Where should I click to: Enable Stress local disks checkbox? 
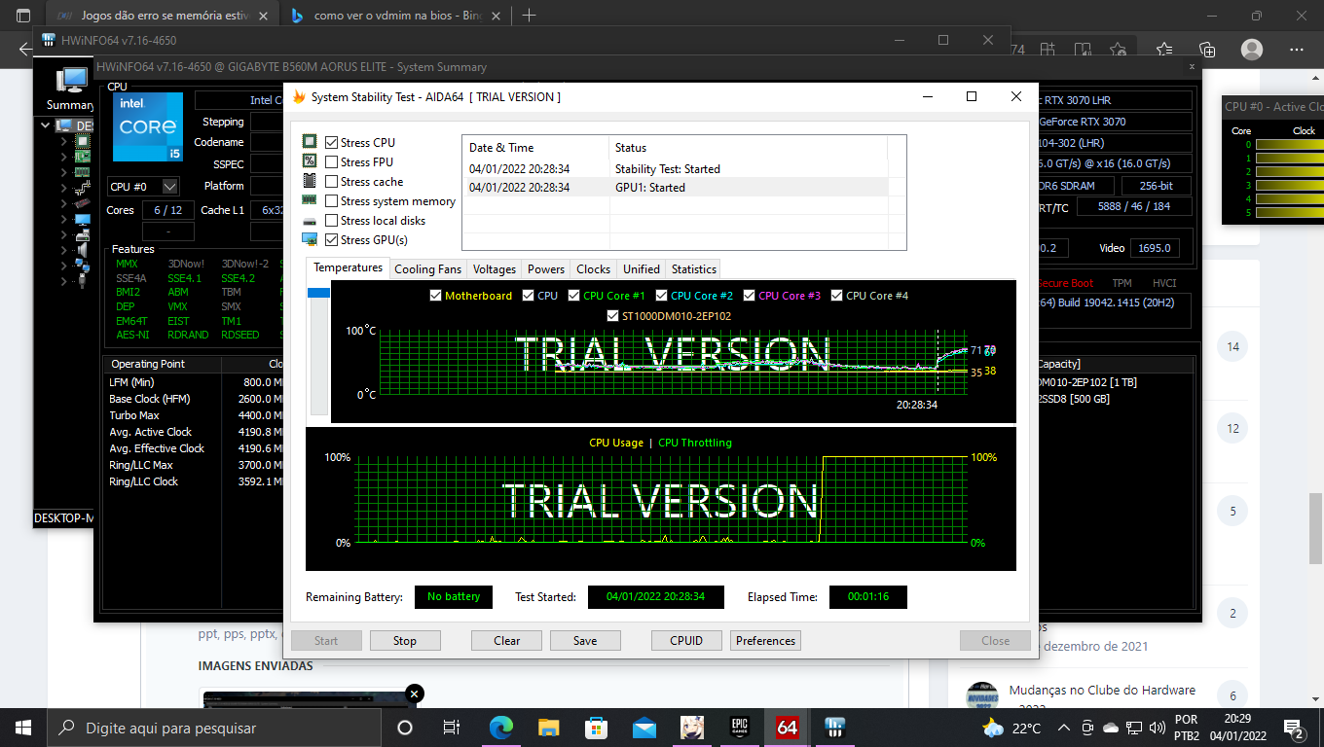[332, 221]
